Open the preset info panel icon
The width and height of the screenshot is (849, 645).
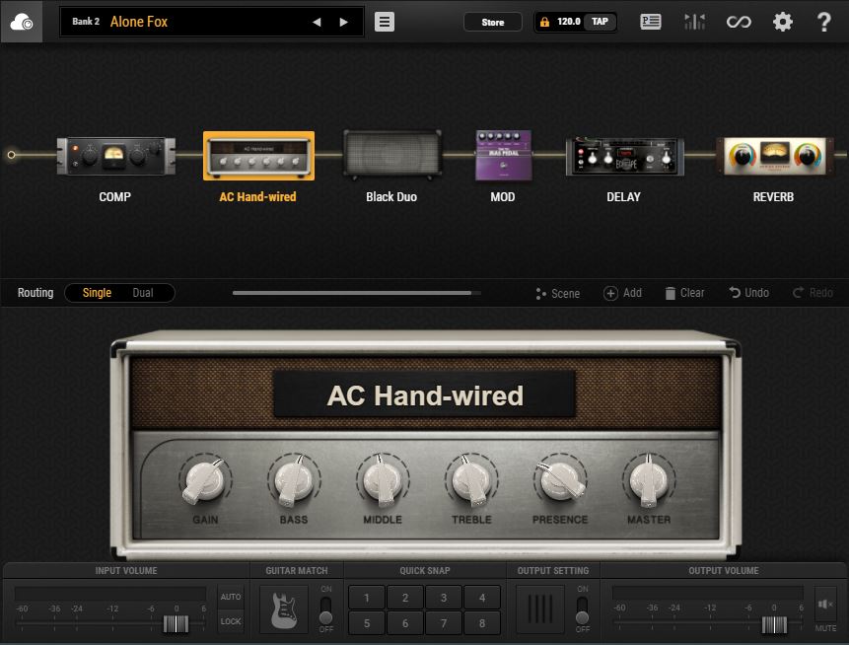651,21
